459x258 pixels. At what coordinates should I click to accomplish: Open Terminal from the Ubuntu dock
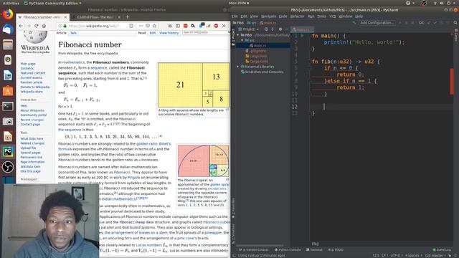click(8, 106)
